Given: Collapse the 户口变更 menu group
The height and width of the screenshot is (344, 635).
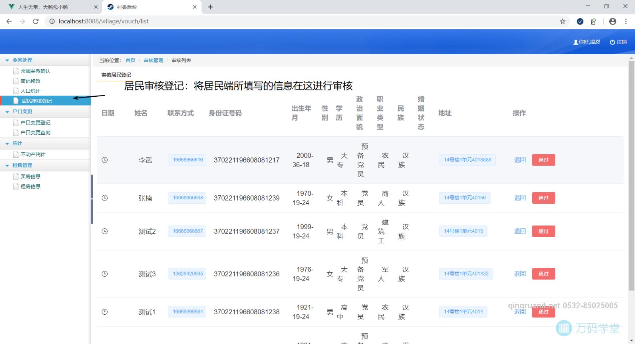Looking at the screenshot, I should [x=7, y=112].
